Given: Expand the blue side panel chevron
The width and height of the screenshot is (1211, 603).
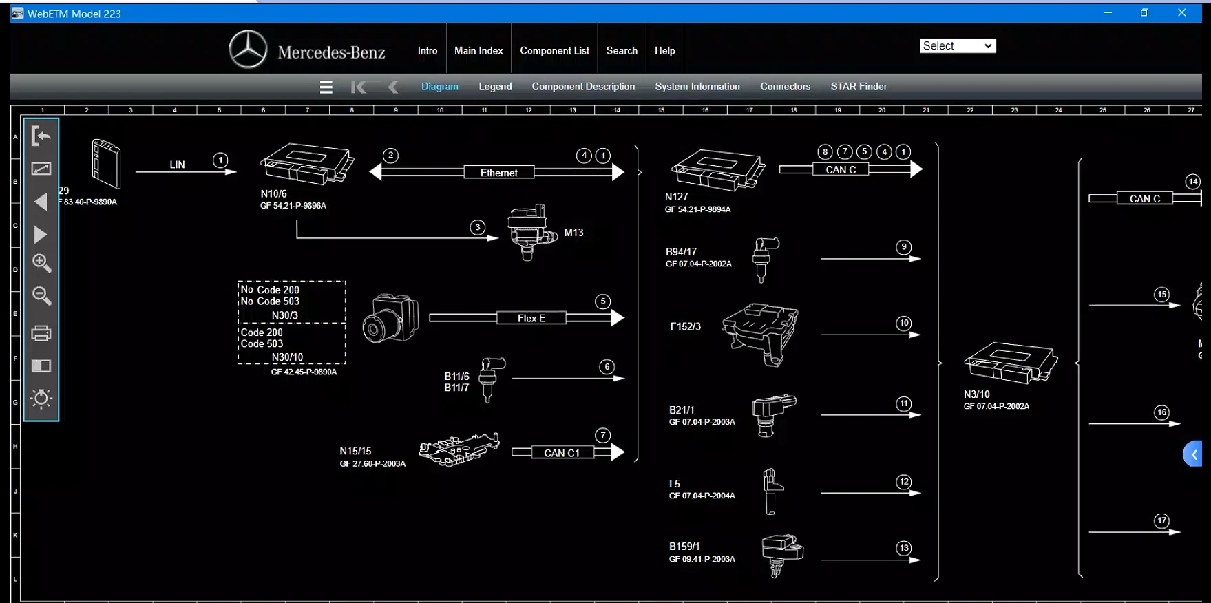Looking at the screenshot, I should point(1193,454).
